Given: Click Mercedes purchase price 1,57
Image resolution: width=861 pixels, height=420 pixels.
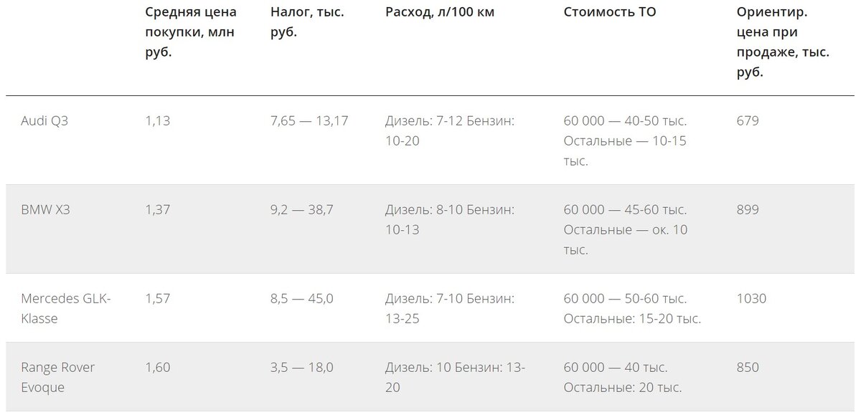Looking at the screenshot, I should 157,298.
